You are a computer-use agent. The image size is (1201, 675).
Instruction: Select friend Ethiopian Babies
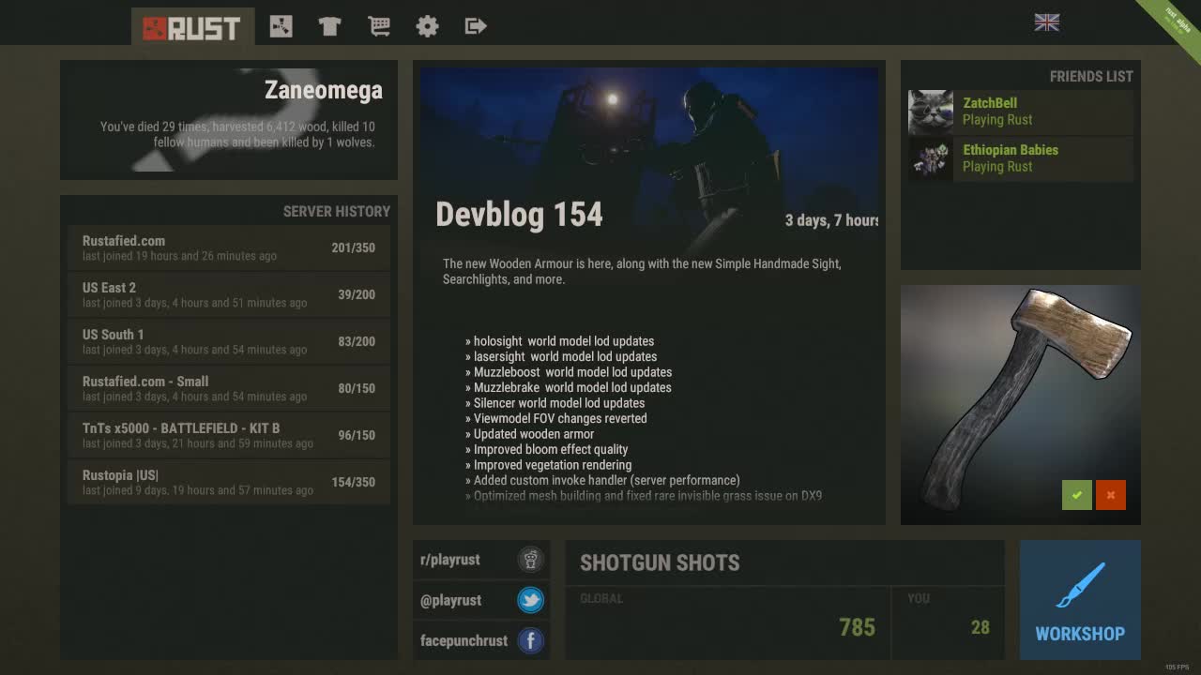(1021, 158)
